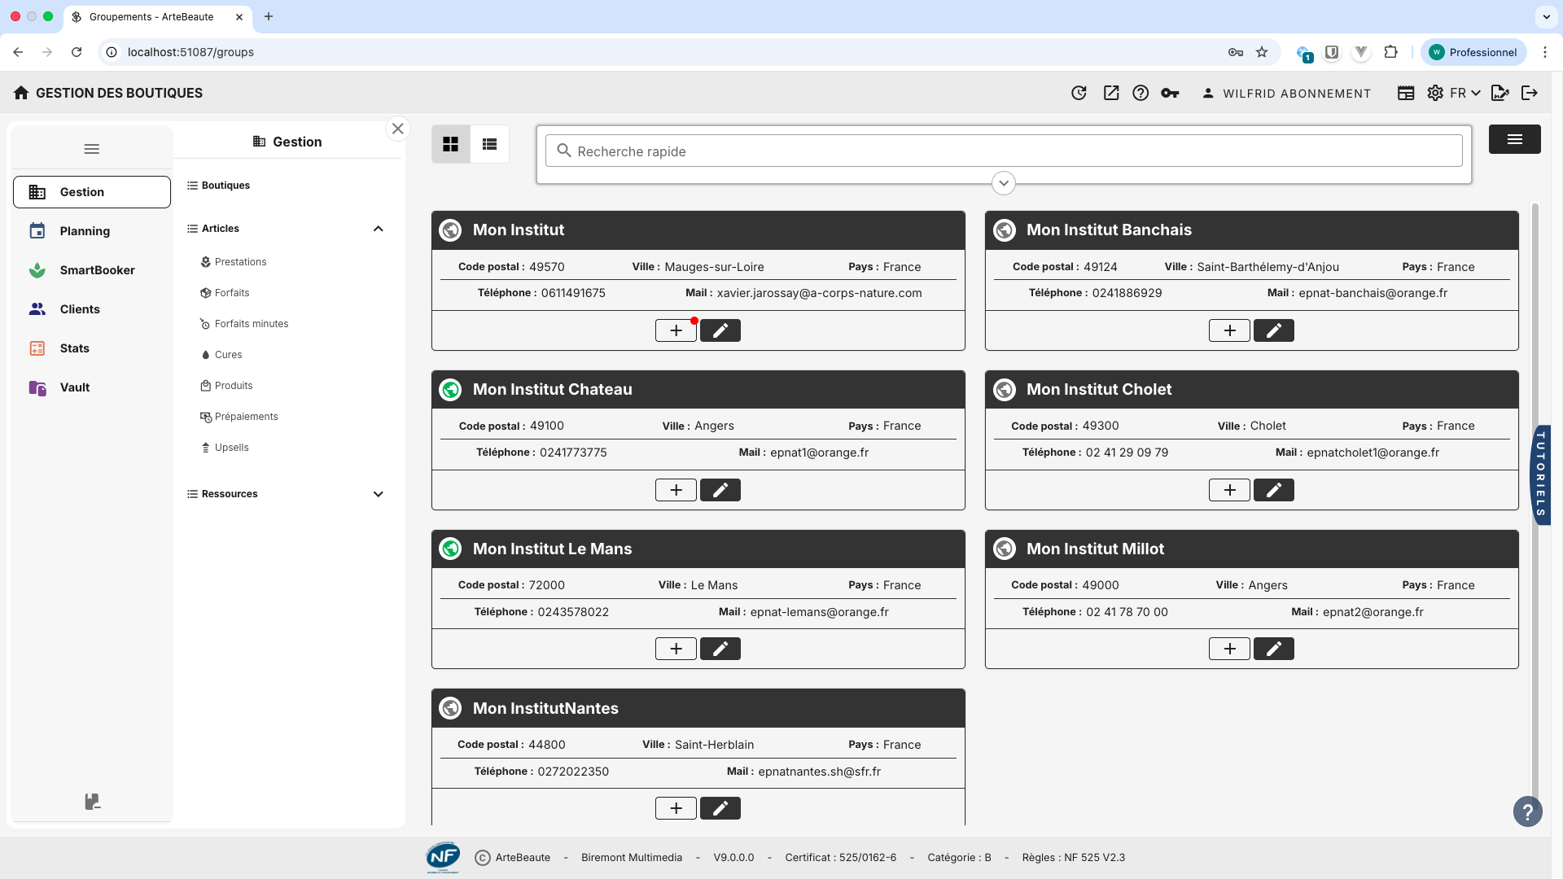Click the key icon in the top bar
This screenshot has width=1563, height=879.
pyautogui.click(x=1170, y=93)
